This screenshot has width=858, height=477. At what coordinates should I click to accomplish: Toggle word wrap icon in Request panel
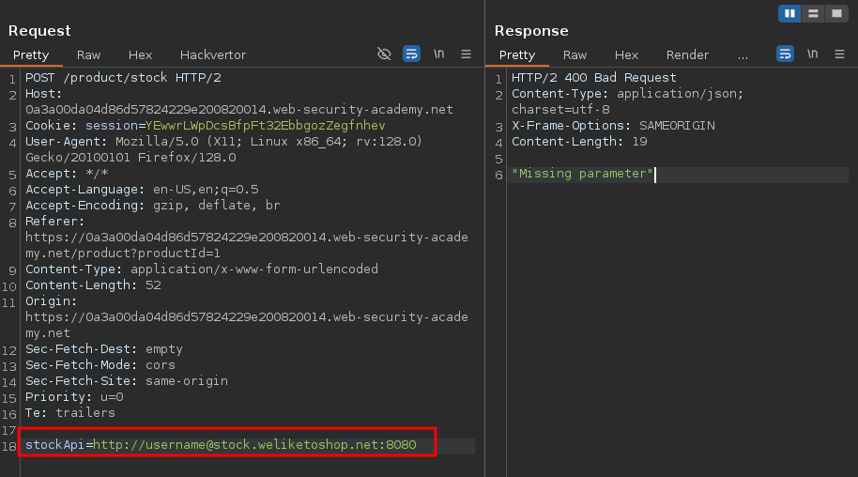(411, 54)
